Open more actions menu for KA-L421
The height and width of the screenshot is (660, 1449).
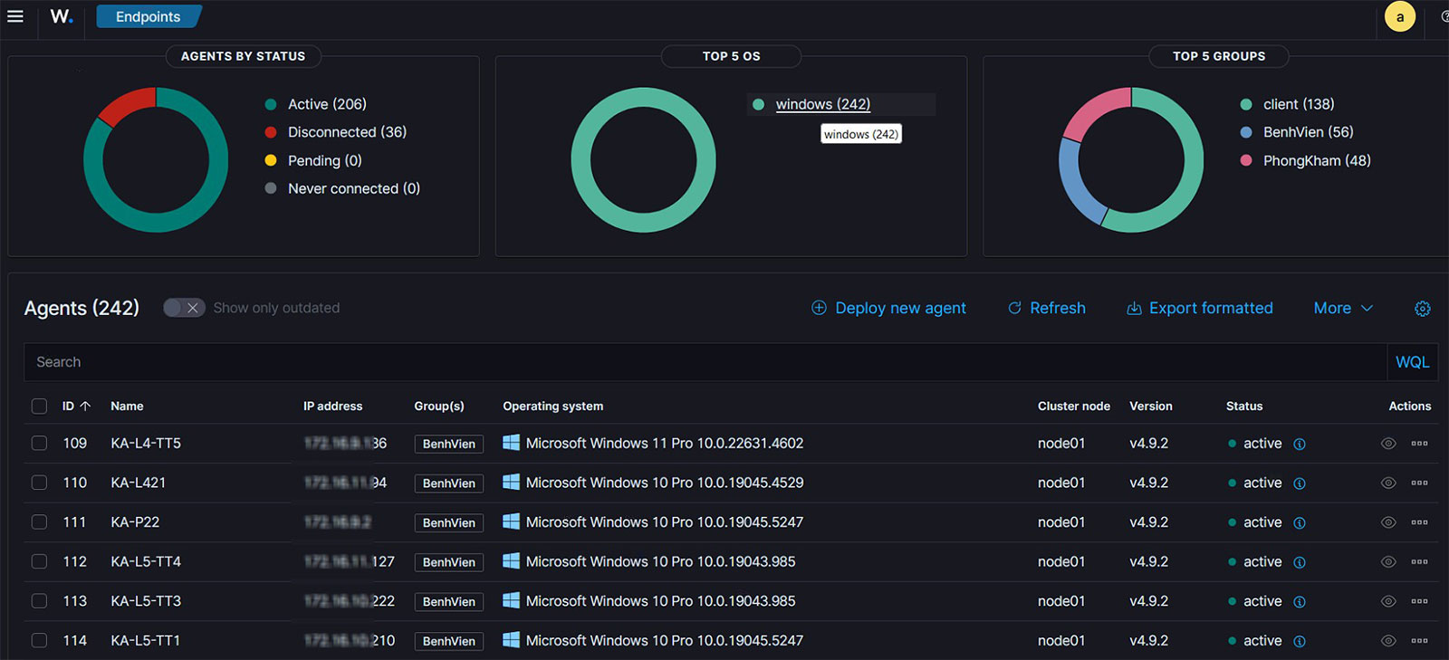tap(1419, 483)
